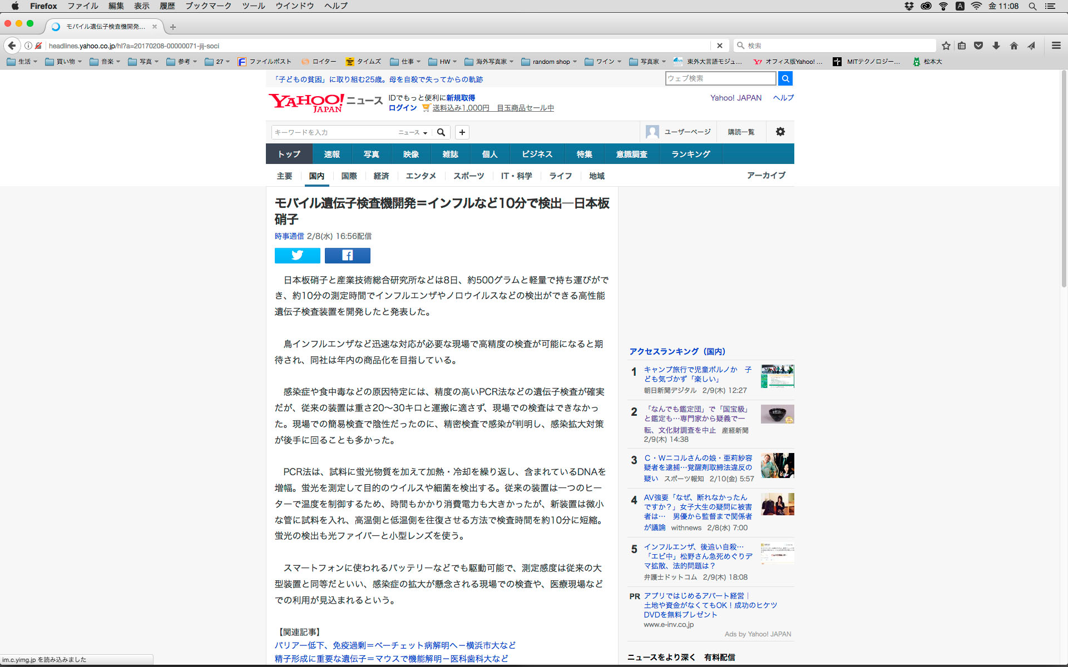This screenshot has width=1068, height=667.
Task: Switch to the ランキング tab
Action: (x=690, y=154)
